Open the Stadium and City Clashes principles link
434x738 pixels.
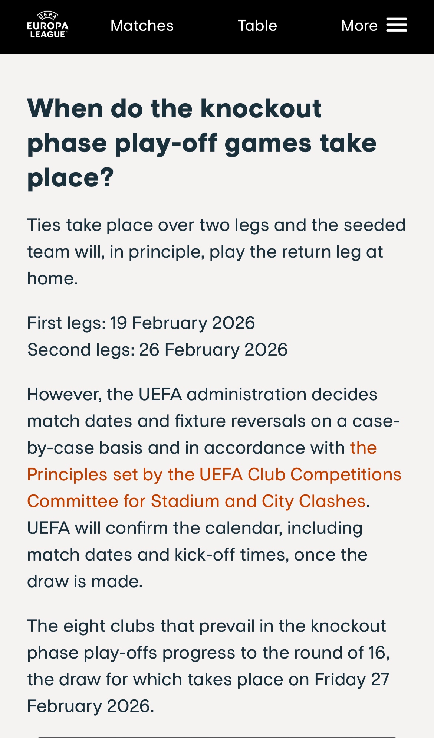(214, 475)
